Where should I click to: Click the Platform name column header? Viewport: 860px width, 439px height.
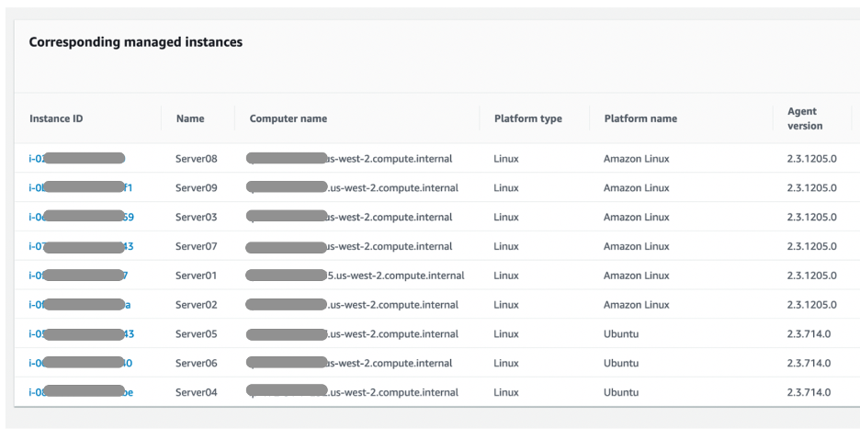tap(640, 118)
